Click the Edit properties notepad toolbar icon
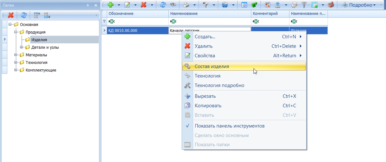 tap(127, 5)
